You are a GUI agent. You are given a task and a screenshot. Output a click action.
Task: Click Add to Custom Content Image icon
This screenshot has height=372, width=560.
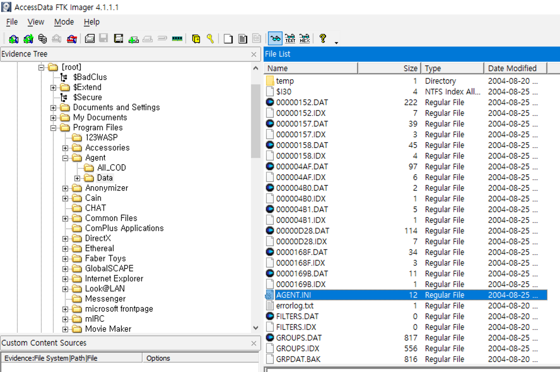133,39
